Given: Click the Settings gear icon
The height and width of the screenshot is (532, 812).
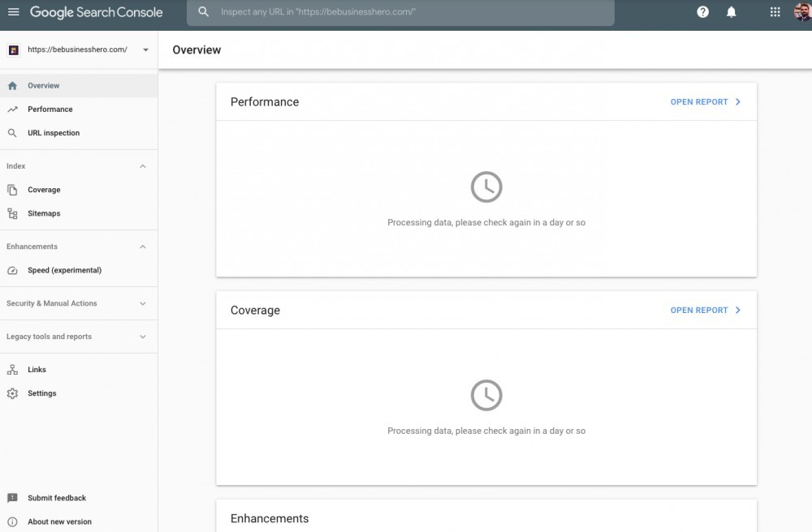Looking at the screenshot, I should pyautogui.click(x=12, y=393).
